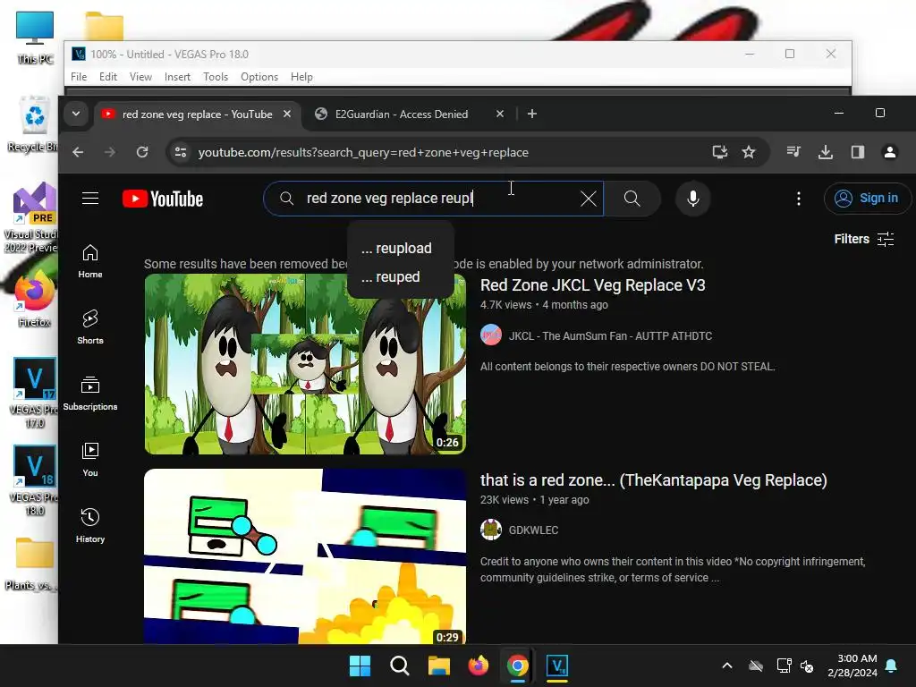Show hidden system tray icons
916x687 pixels.
pos(726,666)
